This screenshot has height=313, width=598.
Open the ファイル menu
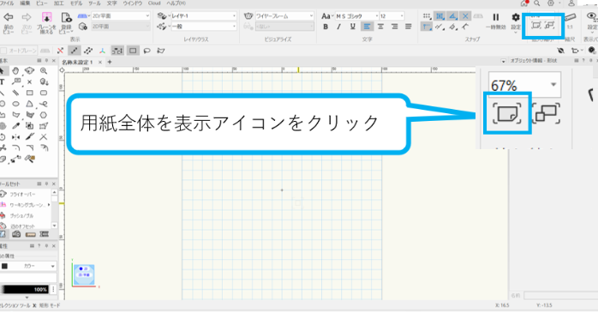7,3
